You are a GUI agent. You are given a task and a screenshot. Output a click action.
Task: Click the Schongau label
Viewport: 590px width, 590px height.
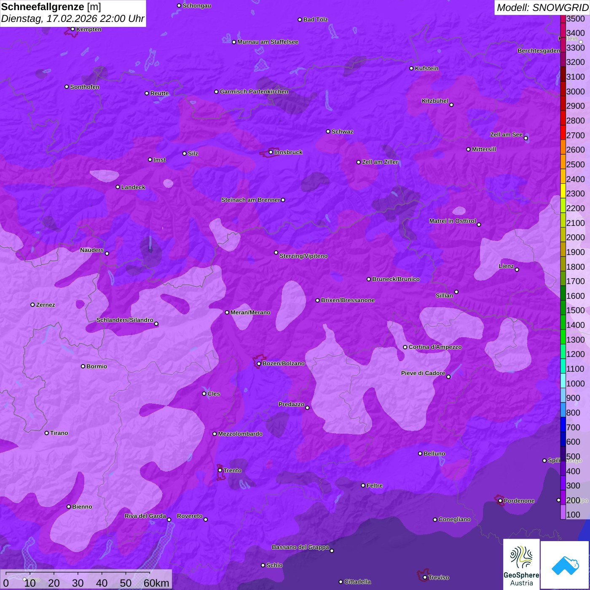click(x=197, y=5)
